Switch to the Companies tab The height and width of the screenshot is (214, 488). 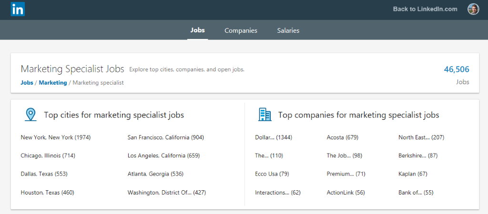point(241,31)
